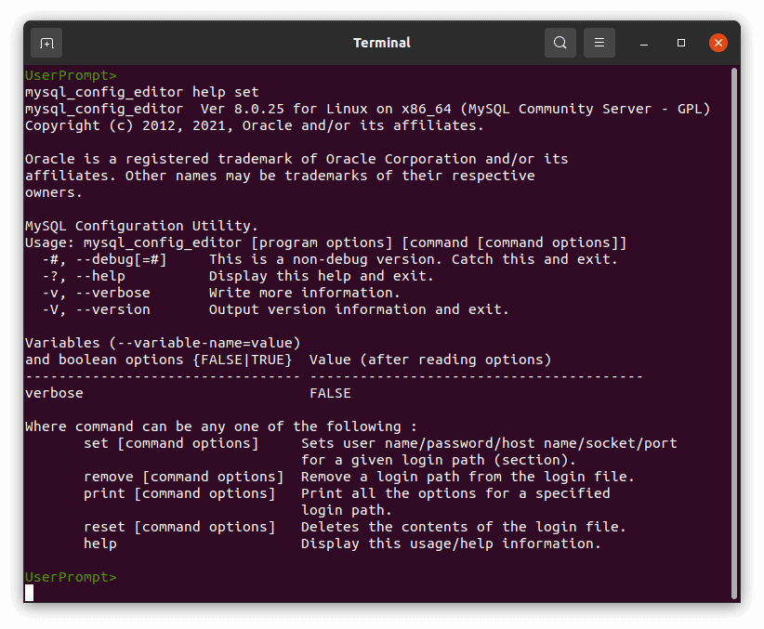
Task: Click 'This is a non-debug version.' text
Action: (x=325, y=259)
